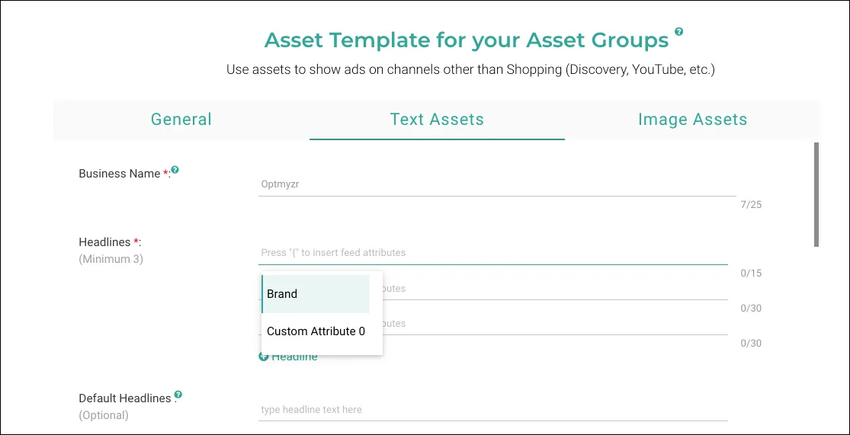The image size is (850, 435).
Task: Click the 7/25 character counter
Action: (x=750, y=205)
